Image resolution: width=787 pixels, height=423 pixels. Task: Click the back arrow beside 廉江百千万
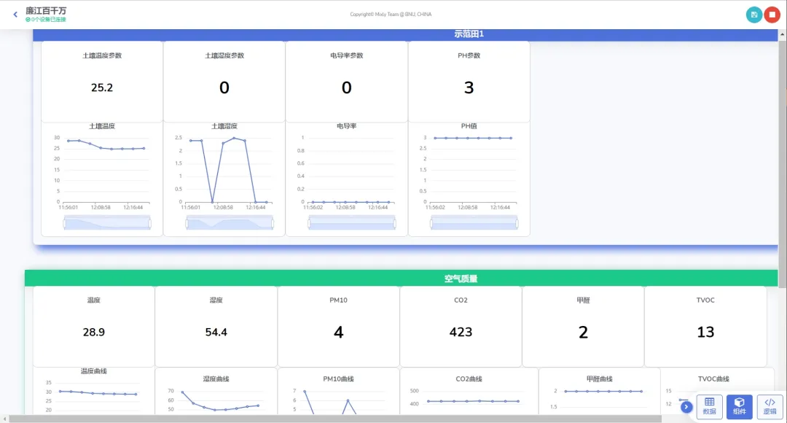15,14
